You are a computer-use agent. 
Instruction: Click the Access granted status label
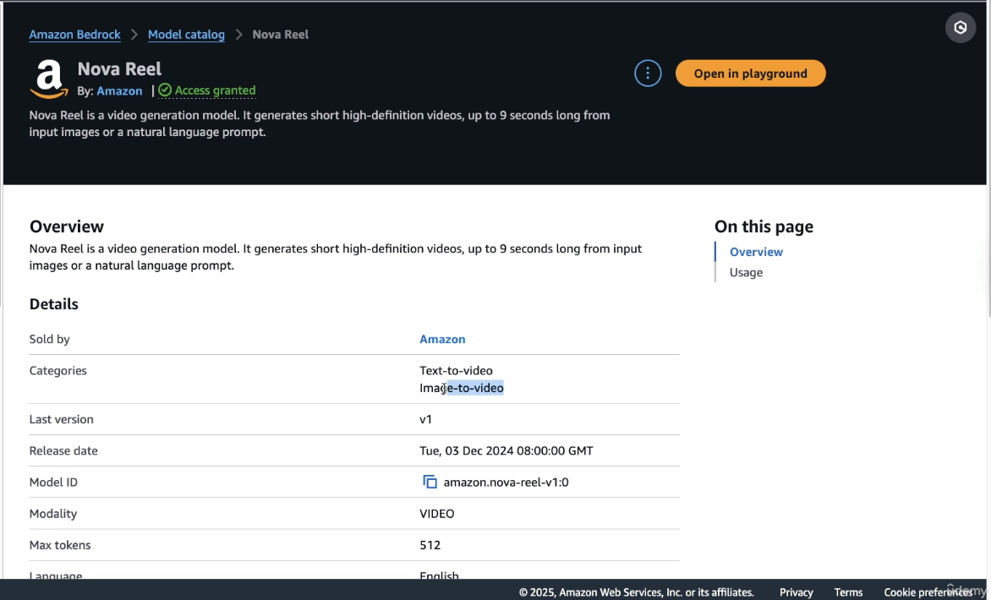click(215, 90)
